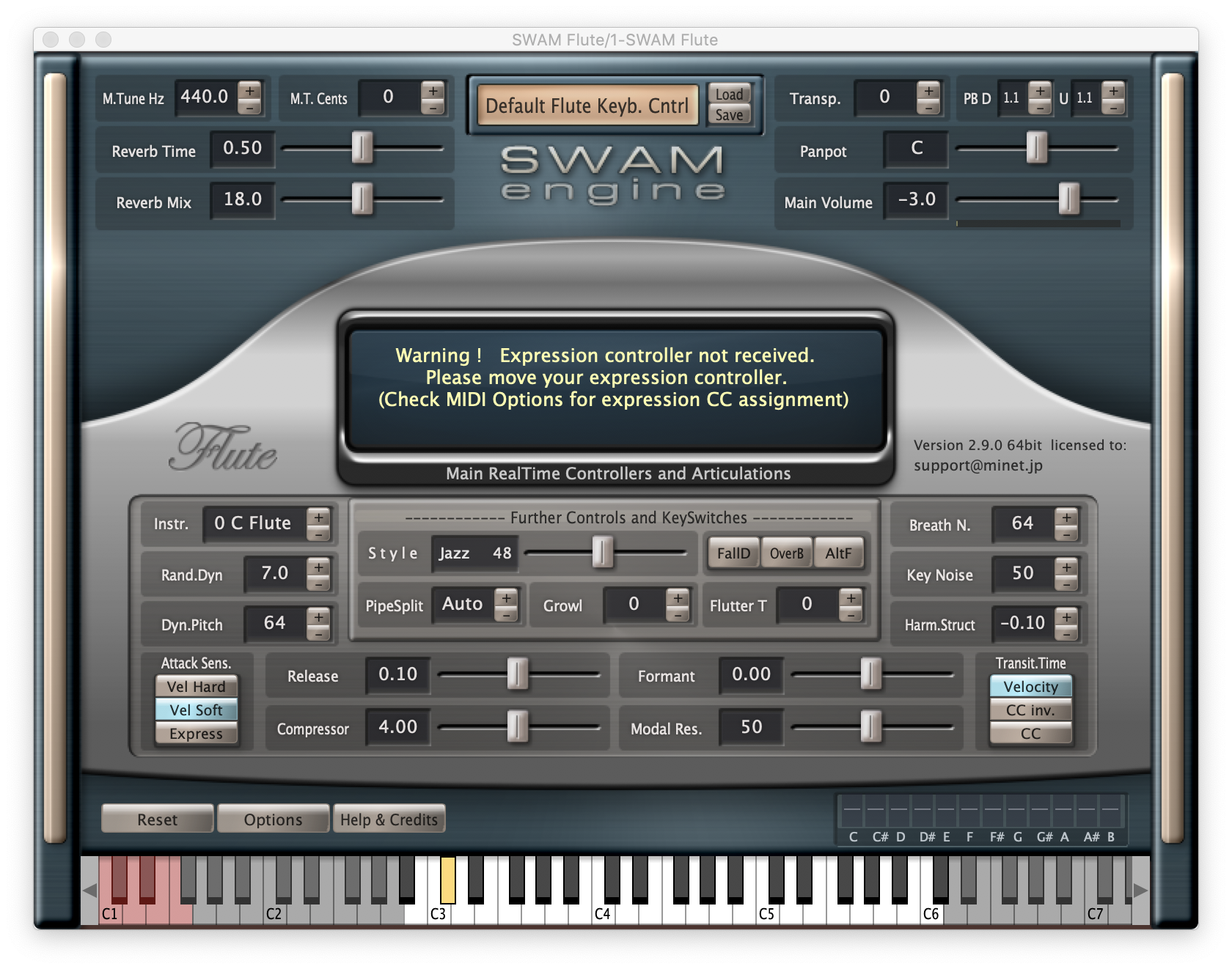Screen dimensions: 1232x969
Task: Increase pitch bend U range with plus
Action: pos(1113,91)
